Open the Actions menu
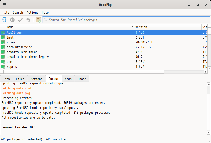 [32, 12]
